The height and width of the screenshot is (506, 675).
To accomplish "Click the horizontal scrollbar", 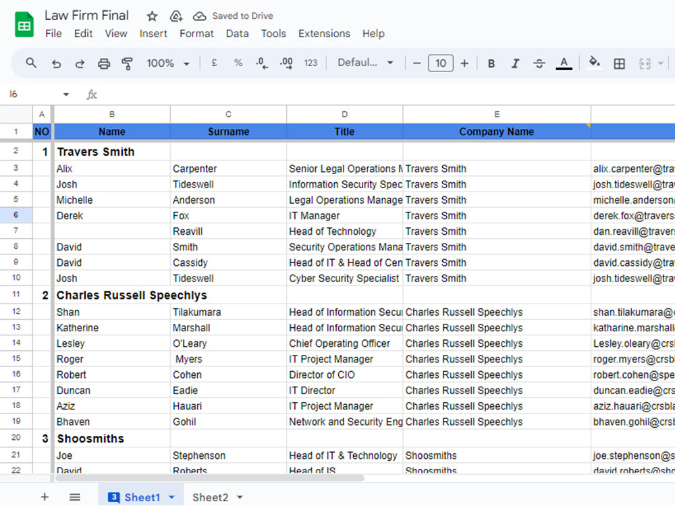I will (x=210, y=478).
